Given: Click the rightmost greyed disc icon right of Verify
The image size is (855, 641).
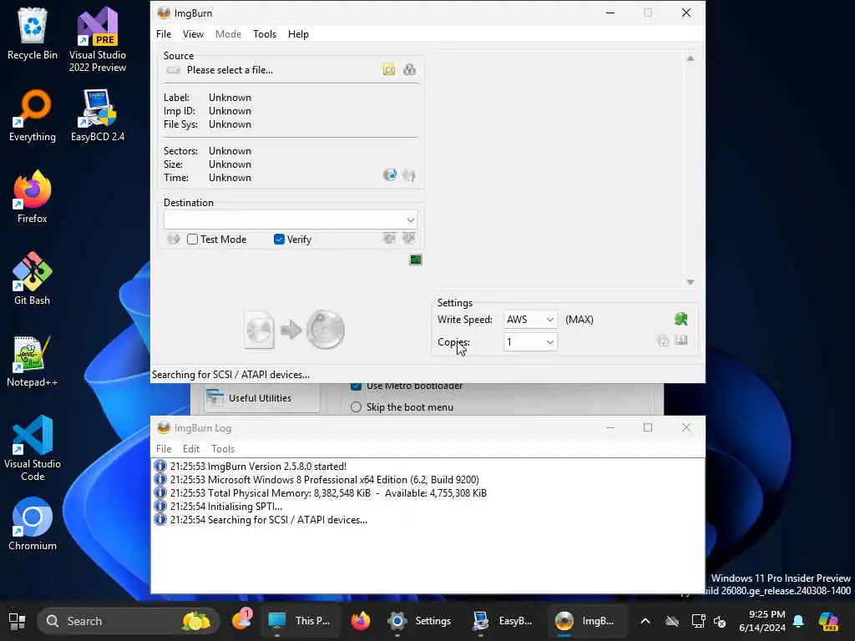Looking at the screenshot, I should tap(408, 238).
